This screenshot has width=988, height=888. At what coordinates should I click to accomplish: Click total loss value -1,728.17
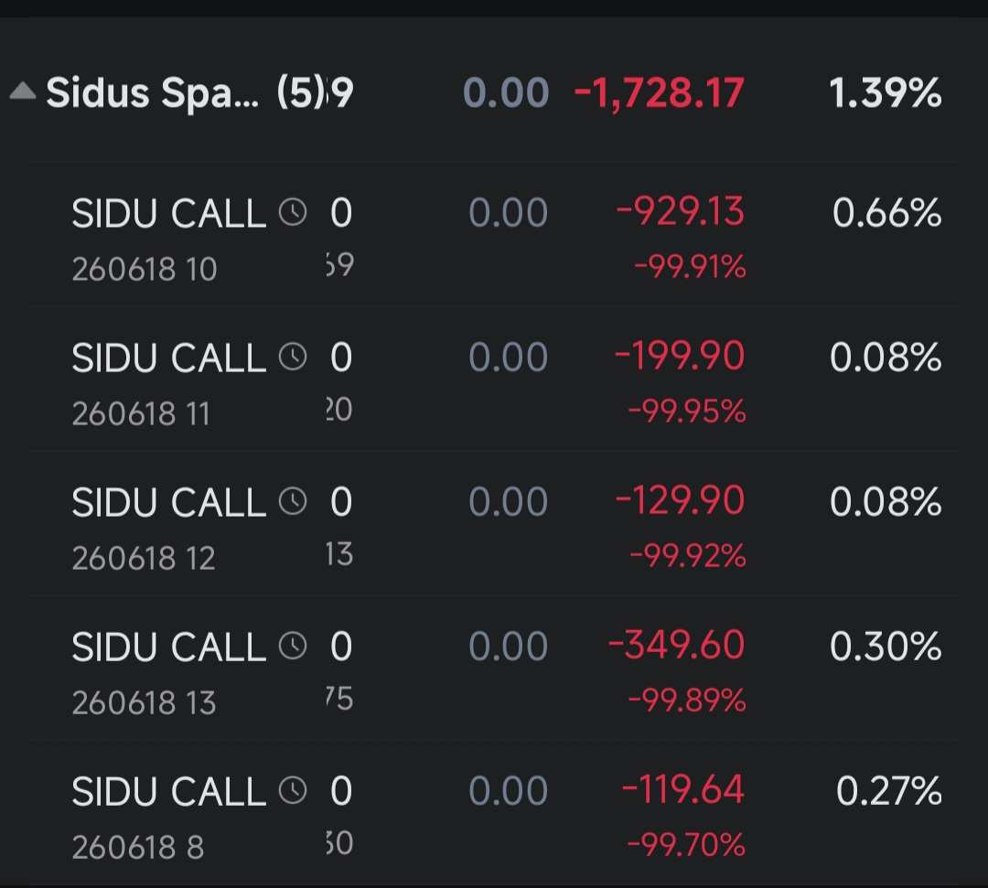click(x=659, y=93)
